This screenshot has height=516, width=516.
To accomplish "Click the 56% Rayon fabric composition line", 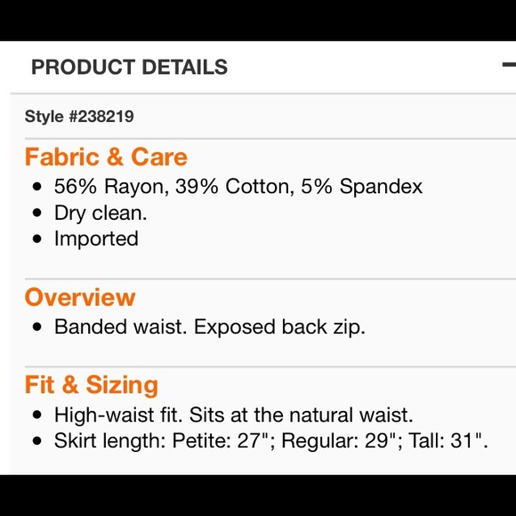I will (238, 187).
